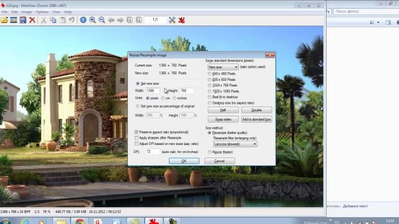399x224 pixels.
Task: Open the Slideshow toolbar icon
Action: (14, 20)
